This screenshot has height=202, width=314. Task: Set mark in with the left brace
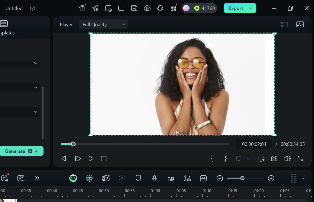pyautogui.click(x=212, y=159)
